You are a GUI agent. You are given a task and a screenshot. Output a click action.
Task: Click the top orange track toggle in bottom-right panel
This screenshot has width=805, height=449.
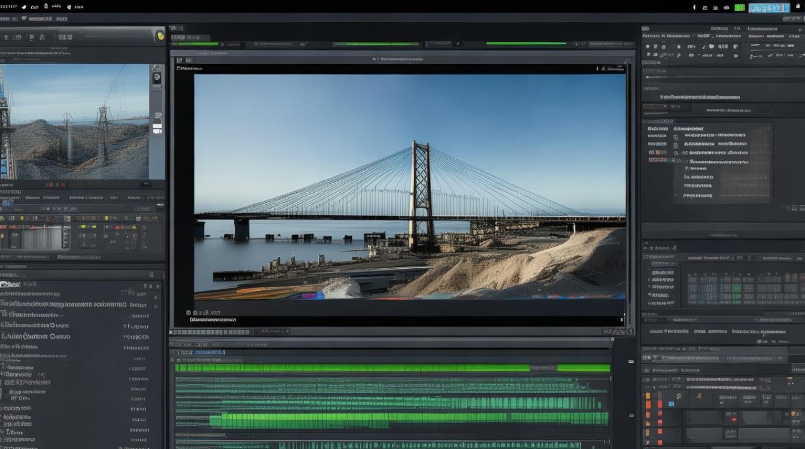tap(648, 396)
